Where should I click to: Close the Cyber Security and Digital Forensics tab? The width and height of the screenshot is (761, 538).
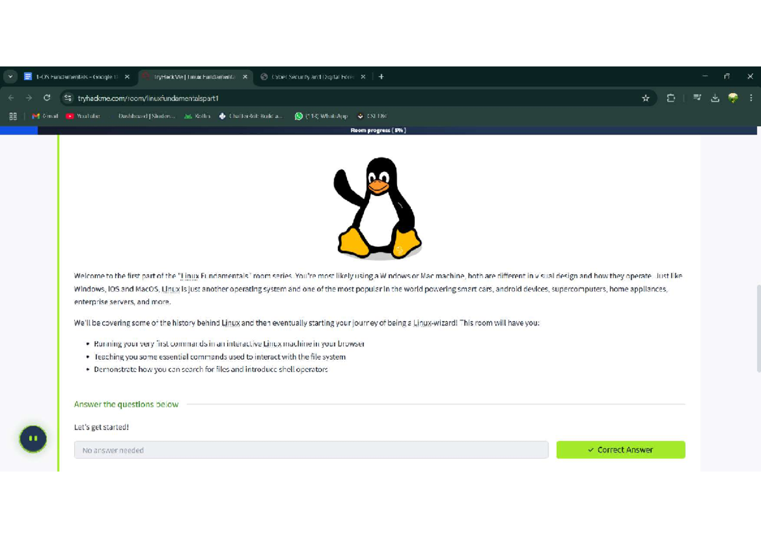(x=363, y=77)
